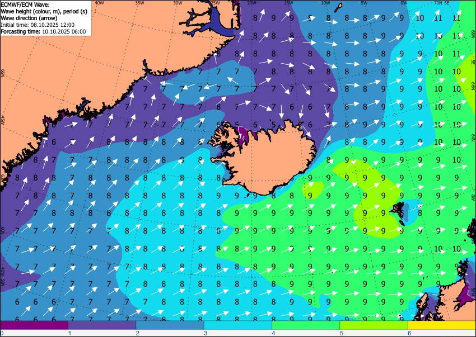This screenshot has width=476, height=337.
Task: Click the 5E label on top border
Action: point(446,3)
